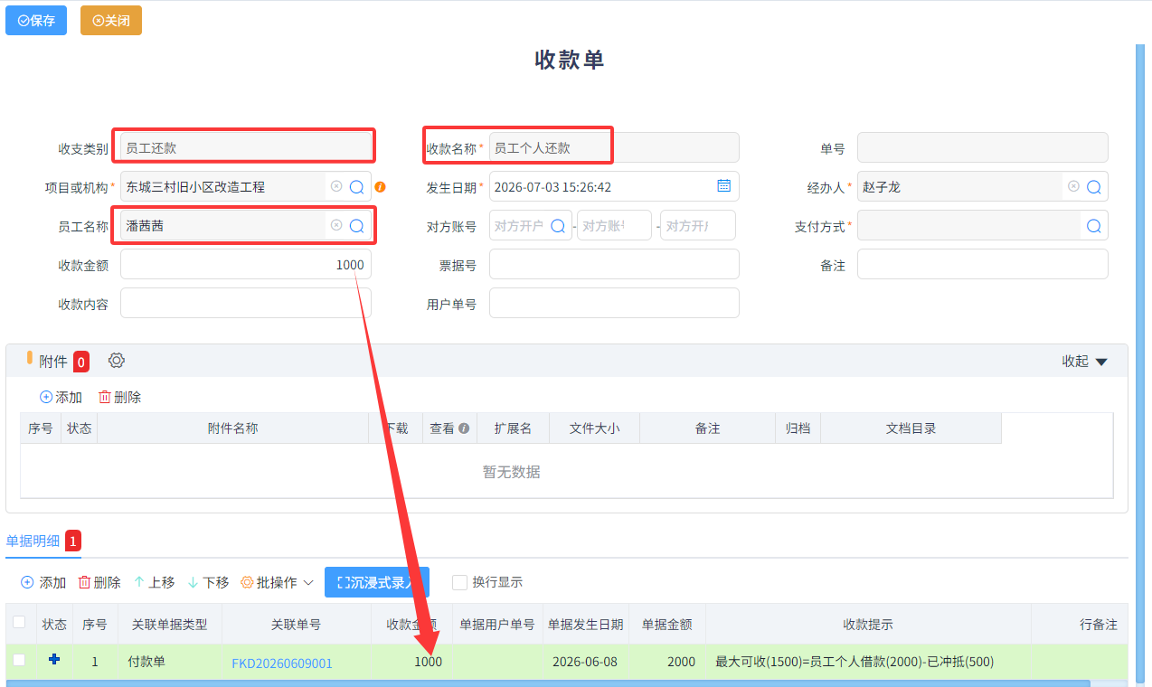This screenshot has width=1152, height=687.
Task: Collapse the attachment panel via 收起
Action: click(1084, 362)
